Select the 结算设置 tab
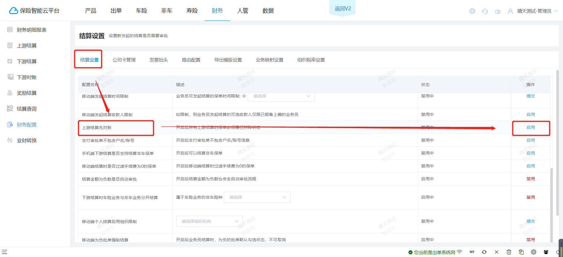The height and width of the screenshot is (257, 563). pyautogui.click(x=89, y=60)
